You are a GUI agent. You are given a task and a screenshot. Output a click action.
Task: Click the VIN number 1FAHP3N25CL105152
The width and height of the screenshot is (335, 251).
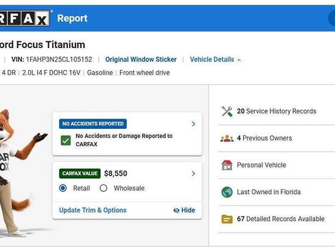coord(59,60)
